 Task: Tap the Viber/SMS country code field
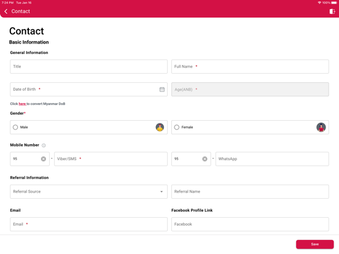click(x=30, y=159)
